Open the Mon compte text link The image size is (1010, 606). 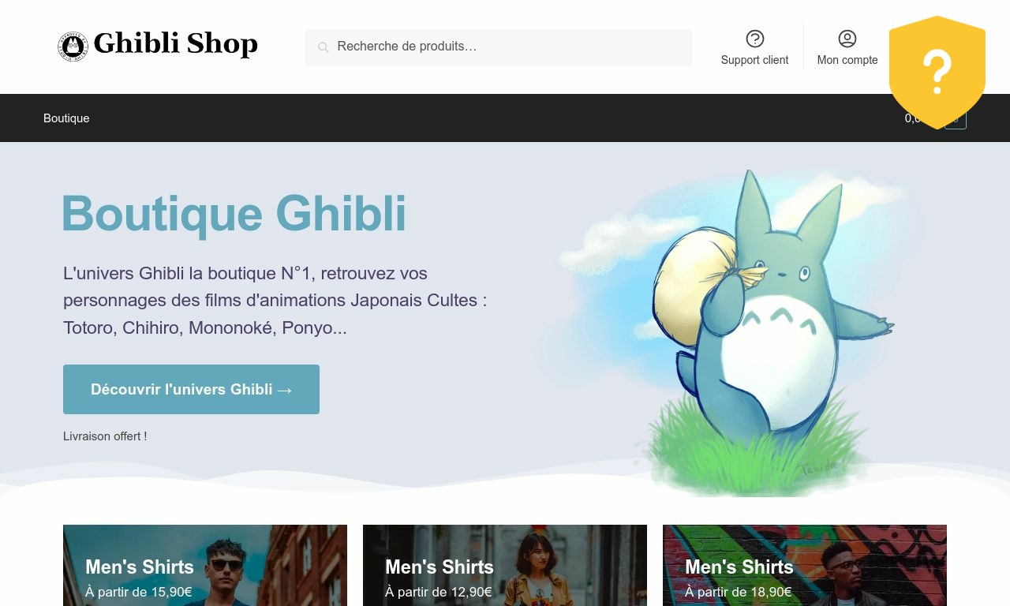847,60
